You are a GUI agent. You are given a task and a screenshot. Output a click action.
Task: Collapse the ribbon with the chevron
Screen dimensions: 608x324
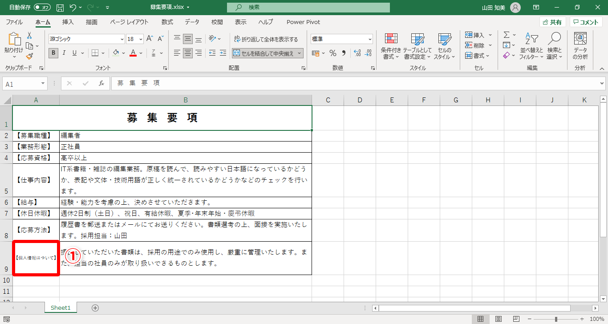[x=602, y=69]
